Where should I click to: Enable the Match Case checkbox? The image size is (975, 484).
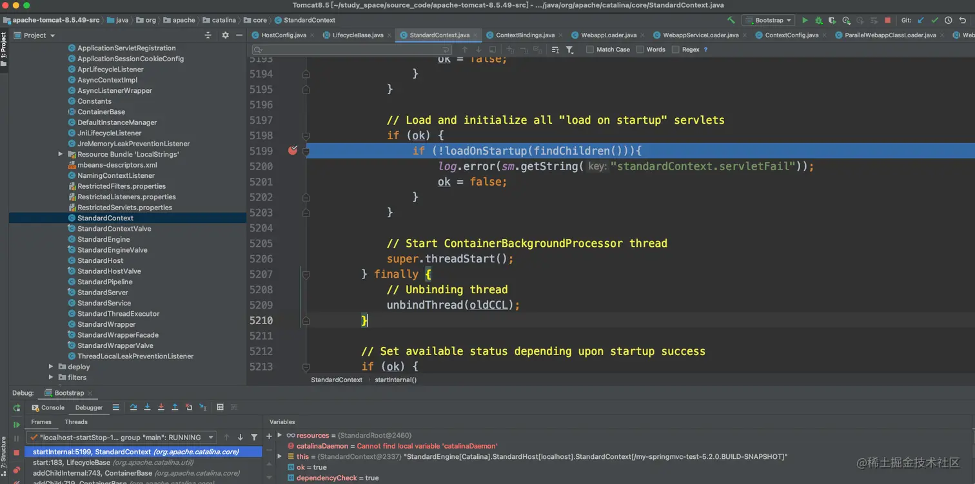coord(589,50)
